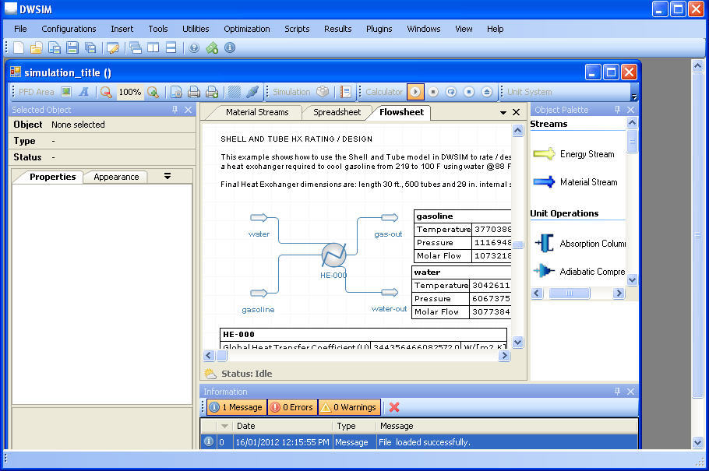Screen dimensions: 709x471
Task: Zoom in on the flowsheet
Action: click(x=153, y=92)
